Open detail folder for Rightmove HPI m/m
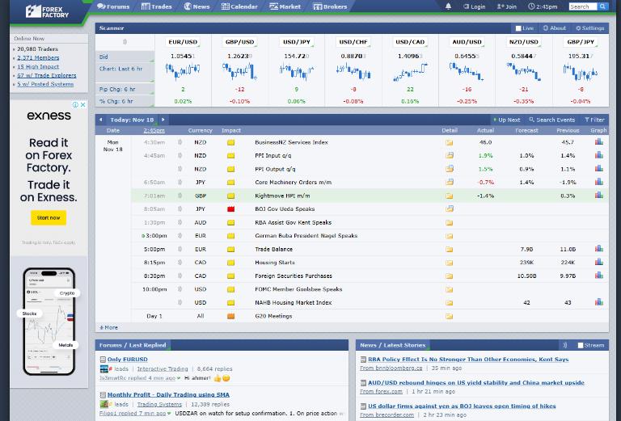This screenshot has width=621, height=421. pos(449,196)
